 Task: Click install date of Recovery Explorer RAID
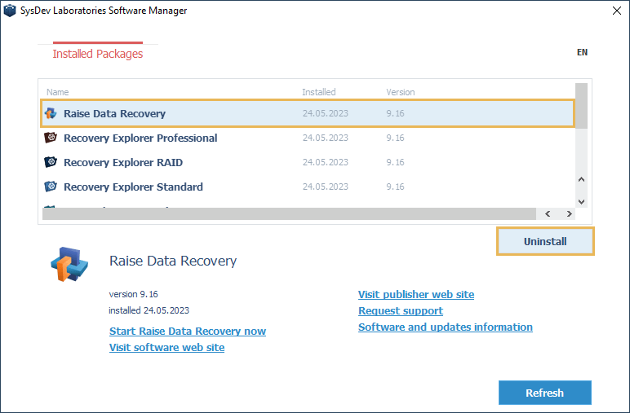[x=326, y=162]
